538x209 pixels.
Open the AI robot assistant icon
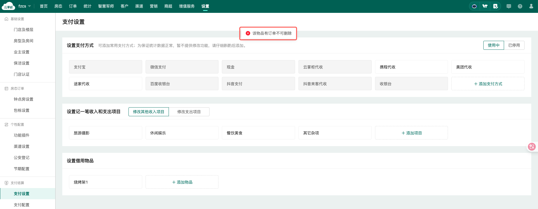[x=474, y=6]
